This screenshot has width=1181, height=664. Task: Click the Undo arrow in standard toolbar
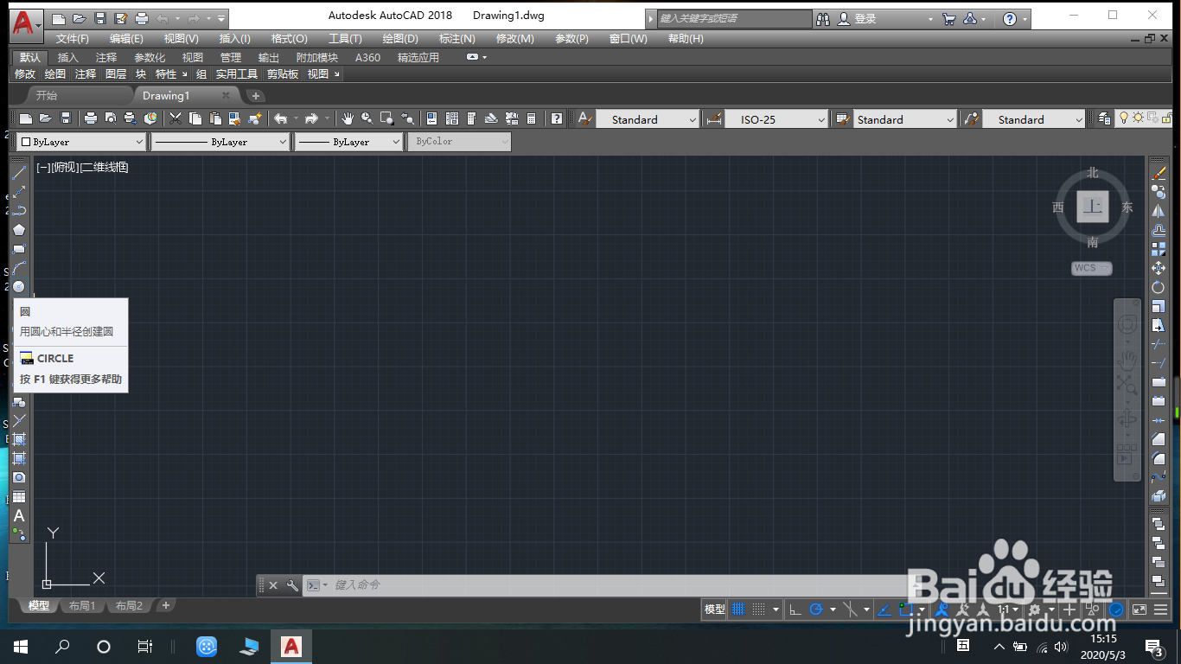[280, 119]
